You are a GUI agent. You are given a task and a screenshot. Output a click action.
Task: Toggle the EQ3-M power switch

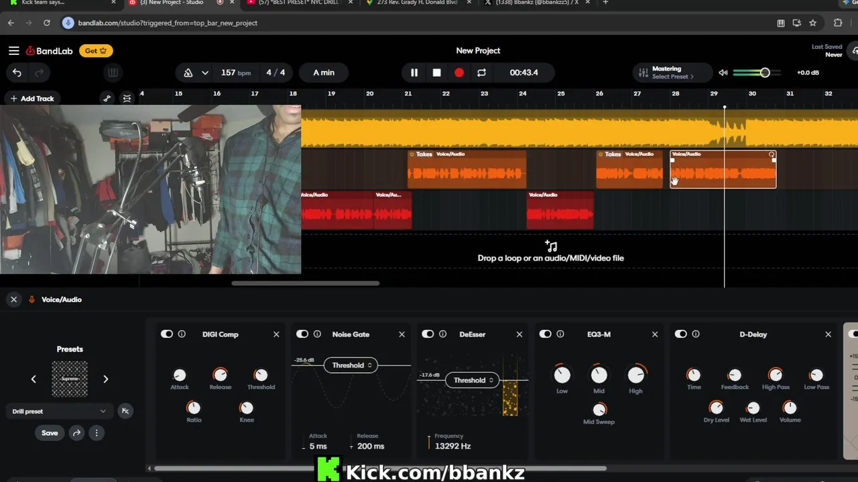click(x=546, y=334)
